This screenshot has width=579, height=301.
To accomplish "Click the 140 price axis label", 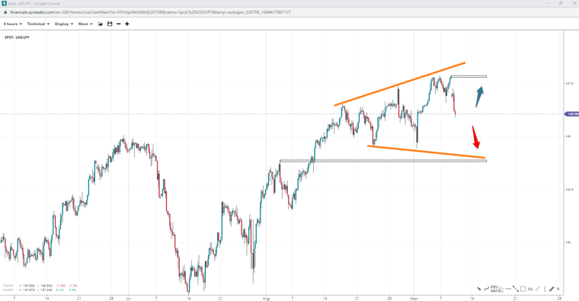I will pyautogui.click(x=568, y=242).
